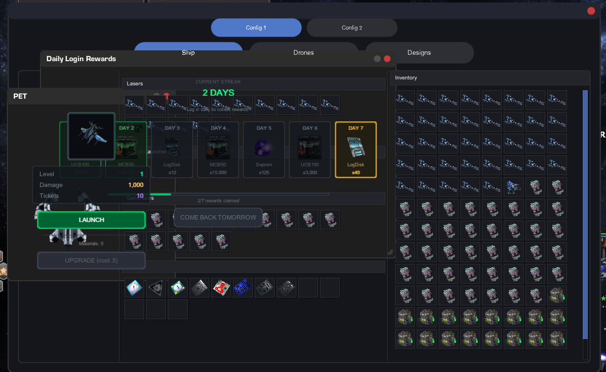This screenshot has height=372, width=606.
Task: Click the Lasers section heading
Action: click(x=135, y=83)
